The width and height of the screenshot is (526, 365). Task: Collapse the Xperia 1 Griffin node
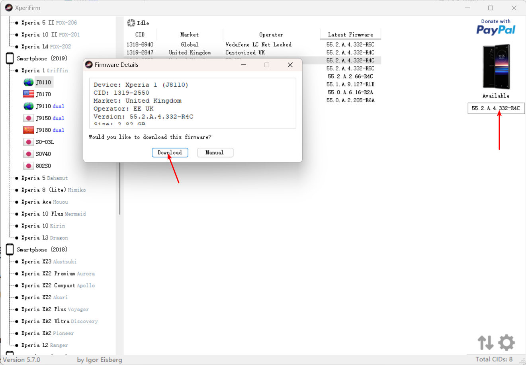tap(45, 70)
